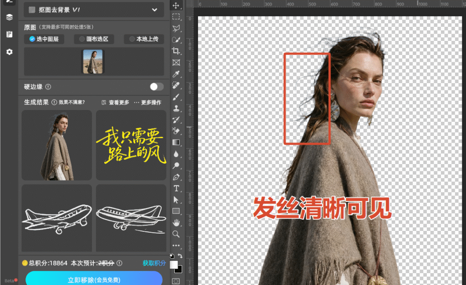Select the Zoom tool
The width and height of the screenshot is (466, 285).
[x=176, y=234]
